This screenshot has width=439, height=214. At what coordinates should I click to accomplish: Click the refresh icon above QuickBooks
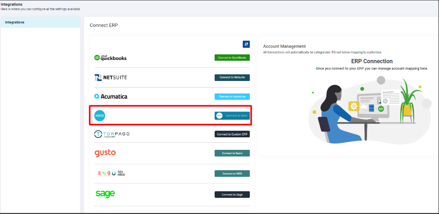pyautogui.click(x=246, y=44)
